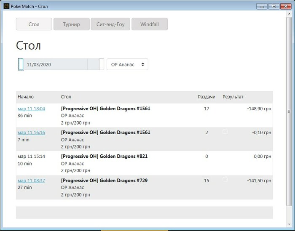Click the Стол column header
Image resolution: width=295 pixels, height=231 pixels.
66,97
